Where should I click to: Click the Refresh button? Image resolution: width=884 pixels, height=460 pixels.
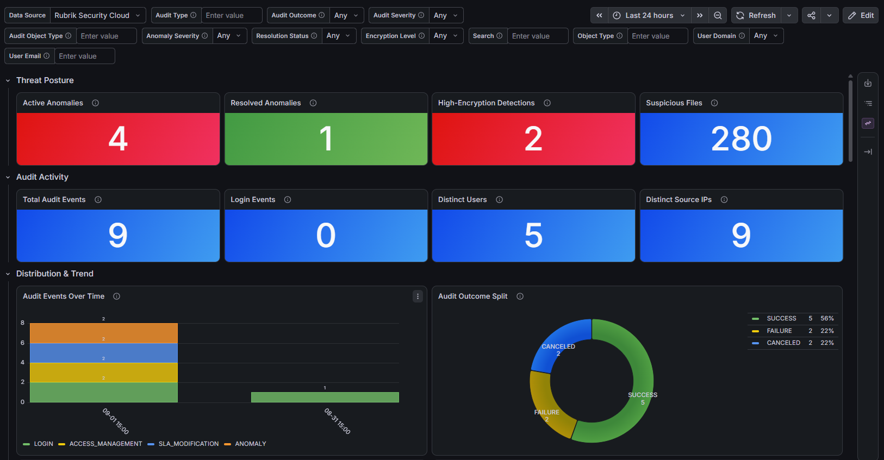(756, 15)
